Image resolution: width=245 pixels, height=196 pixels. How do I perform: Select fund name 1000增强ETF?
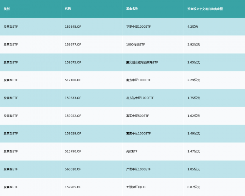coord(135,44)
